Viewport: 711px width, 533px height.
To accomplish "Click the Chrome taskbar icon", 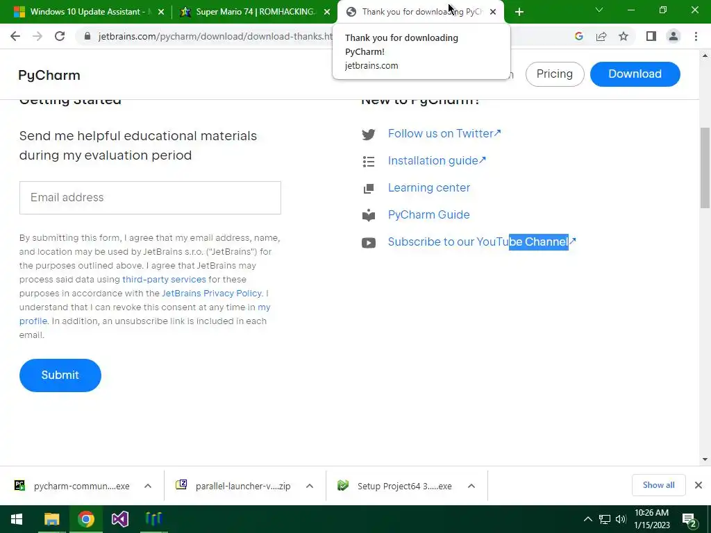I will [85, 519].
